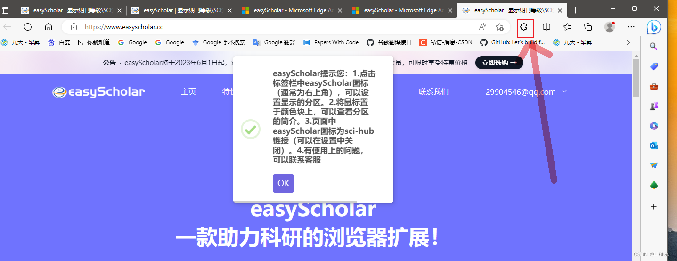Add this page to favorites star icon
This screenshot has width=677, height=261.
tap(499, 27)
